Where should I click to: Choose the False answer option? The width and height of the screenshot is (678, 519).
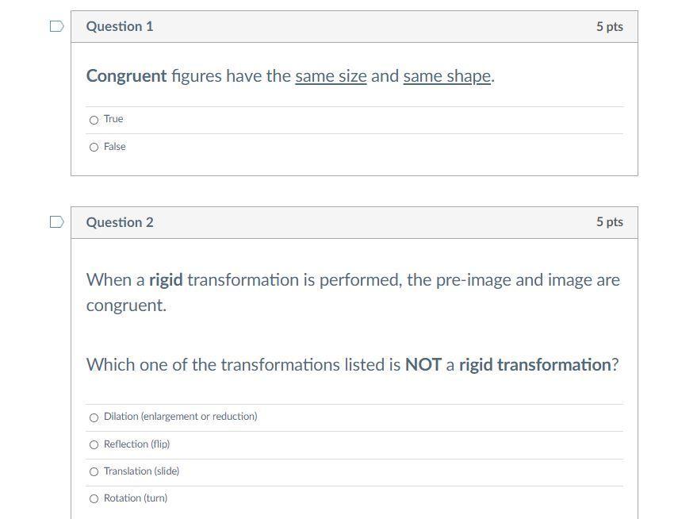click(94, 147)
